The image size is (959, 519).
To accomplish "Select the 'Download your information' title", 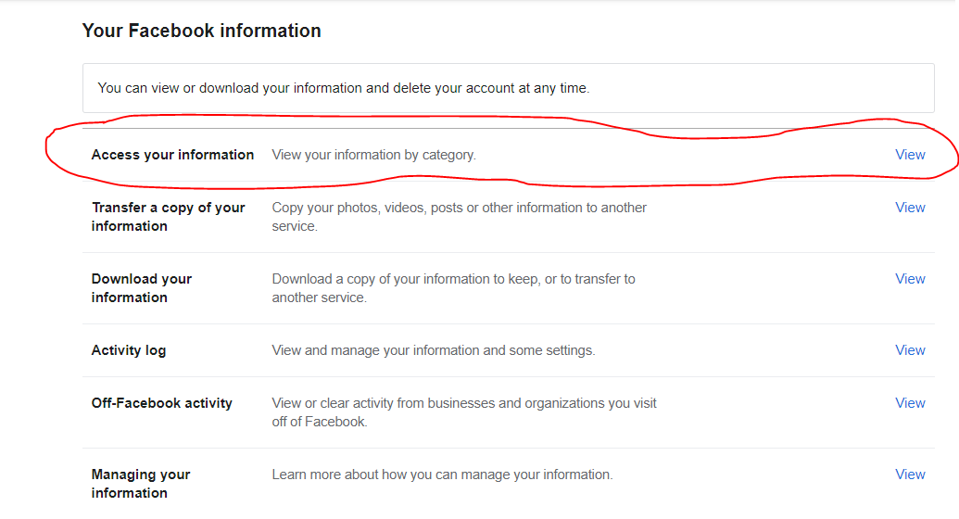I will 141,288.
